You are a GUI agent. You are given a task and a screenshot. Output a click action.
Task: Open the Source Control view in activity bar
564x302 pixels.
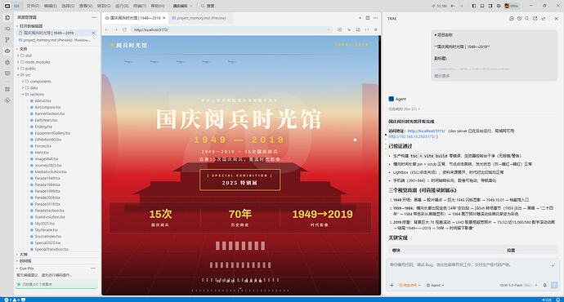click(7, 40)
